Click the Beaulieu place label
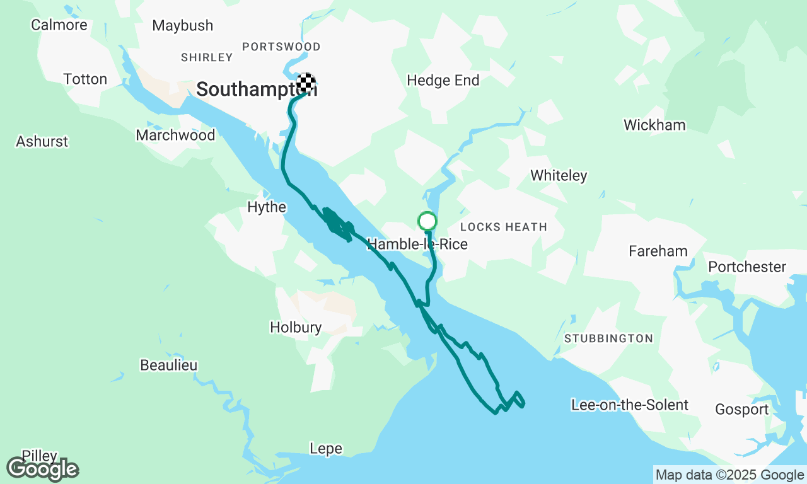The width and height of the screenshot is (807, 484). tap(169, 365)
